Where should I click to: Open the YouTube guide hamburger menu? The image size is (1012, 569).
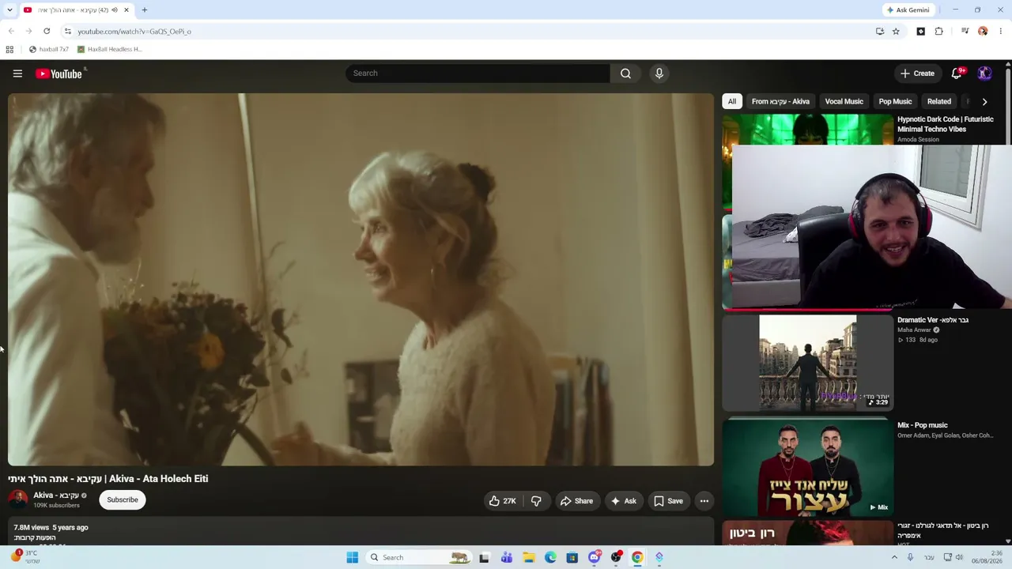pos(17,73)
